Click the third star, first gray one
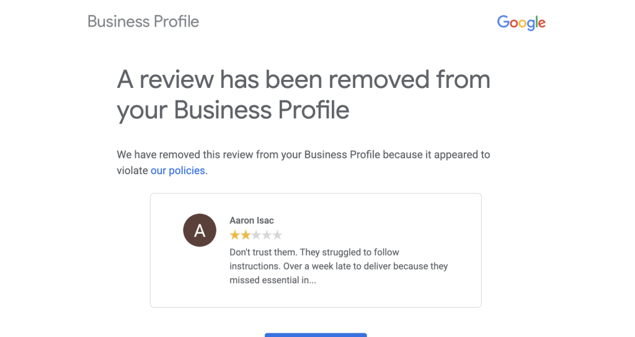635x337 pixels. coord(256,235)
